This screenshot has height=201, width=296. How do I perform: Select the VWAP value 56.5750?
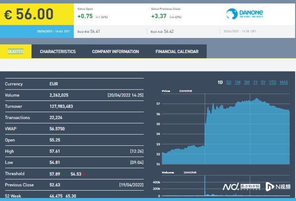[57, 129]
